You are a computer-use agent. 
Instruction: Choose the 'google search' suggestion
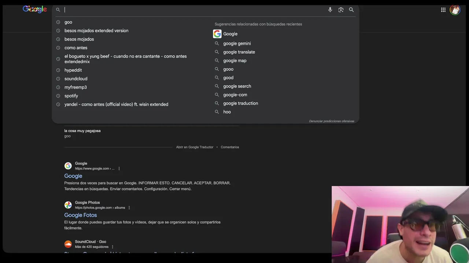[x=237, y=86]
